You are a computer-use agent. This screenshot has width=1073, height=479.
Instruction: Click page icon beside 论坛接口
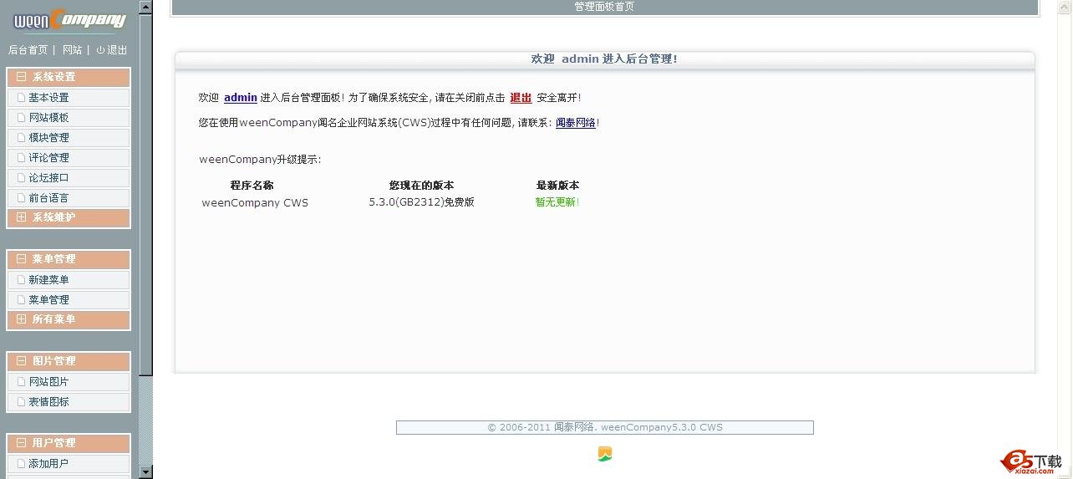tap(21, 178)
